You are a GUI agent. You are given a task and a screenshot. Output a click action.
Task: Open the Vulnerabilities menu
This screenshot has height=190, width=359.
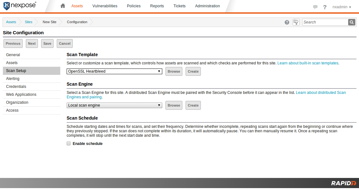point(105,6)
